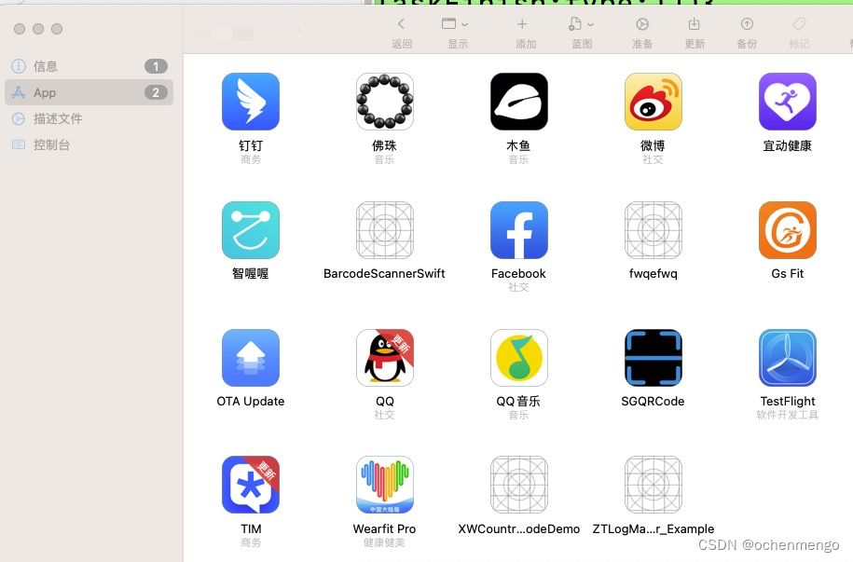
Task: Select the BarcodeScannerSwift placeholder icon
Action: point(385,230)
